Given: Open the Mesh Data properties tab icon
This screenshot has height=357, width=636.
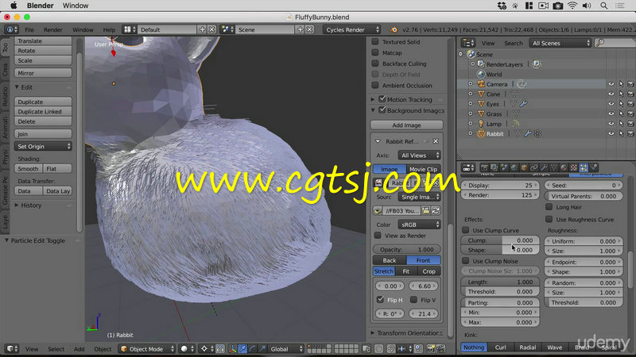Looking at the screenshot, I should (x=553, y=167).
